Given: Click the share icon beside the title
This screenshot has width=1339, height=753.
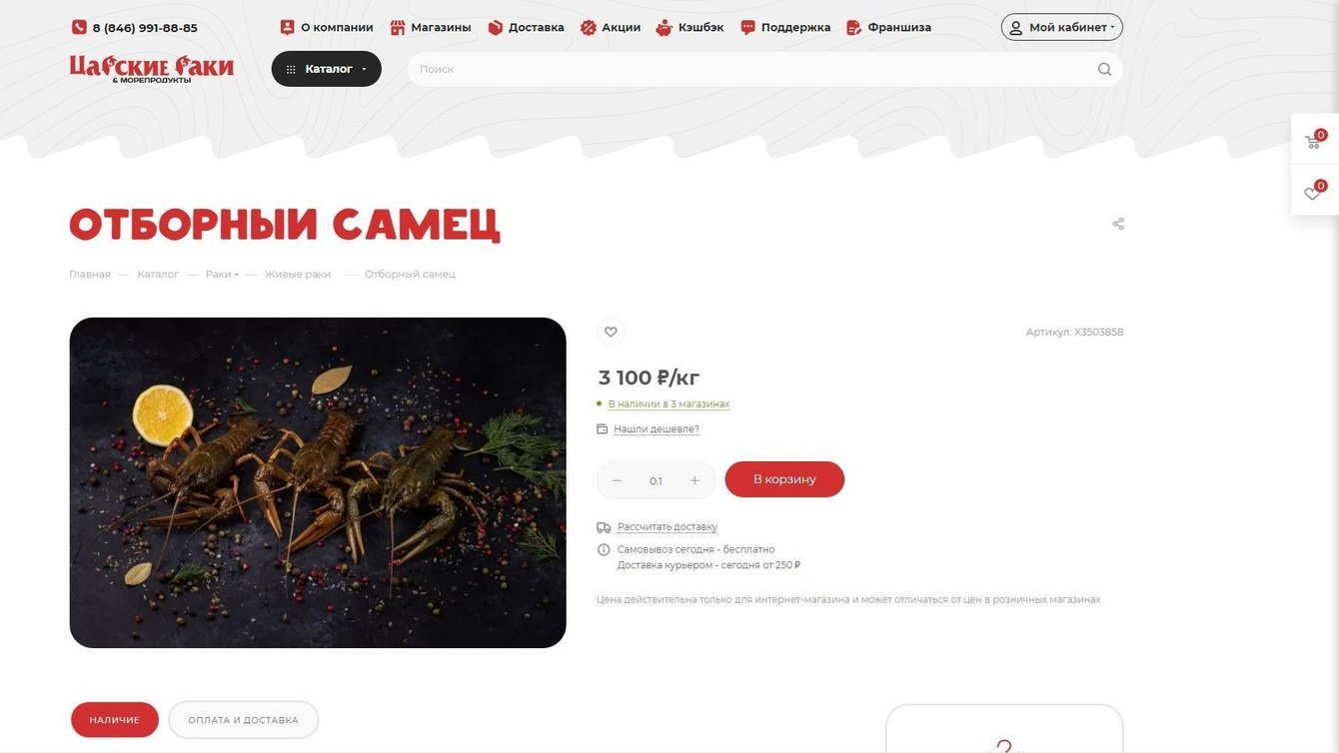Looking at the screenshot, I should point(1118,224).
